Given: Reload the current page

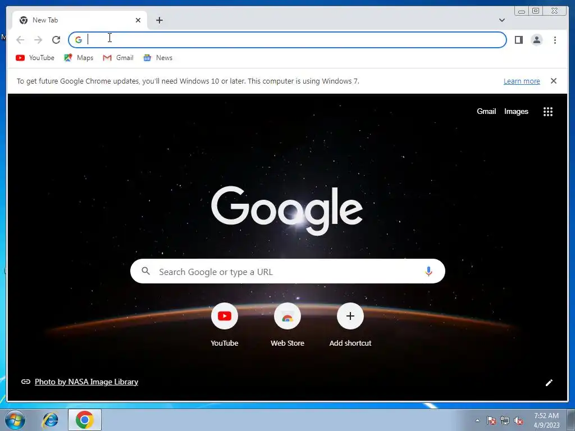Looking at the screenshot, I should point(56,40).
